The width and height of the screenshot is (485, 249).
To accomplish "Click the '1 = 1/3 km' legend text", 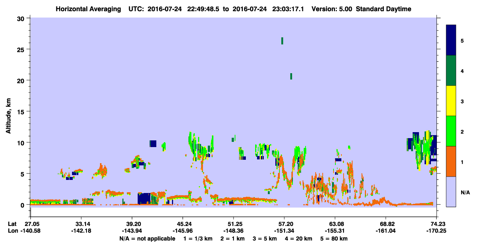I will [197, 239].
